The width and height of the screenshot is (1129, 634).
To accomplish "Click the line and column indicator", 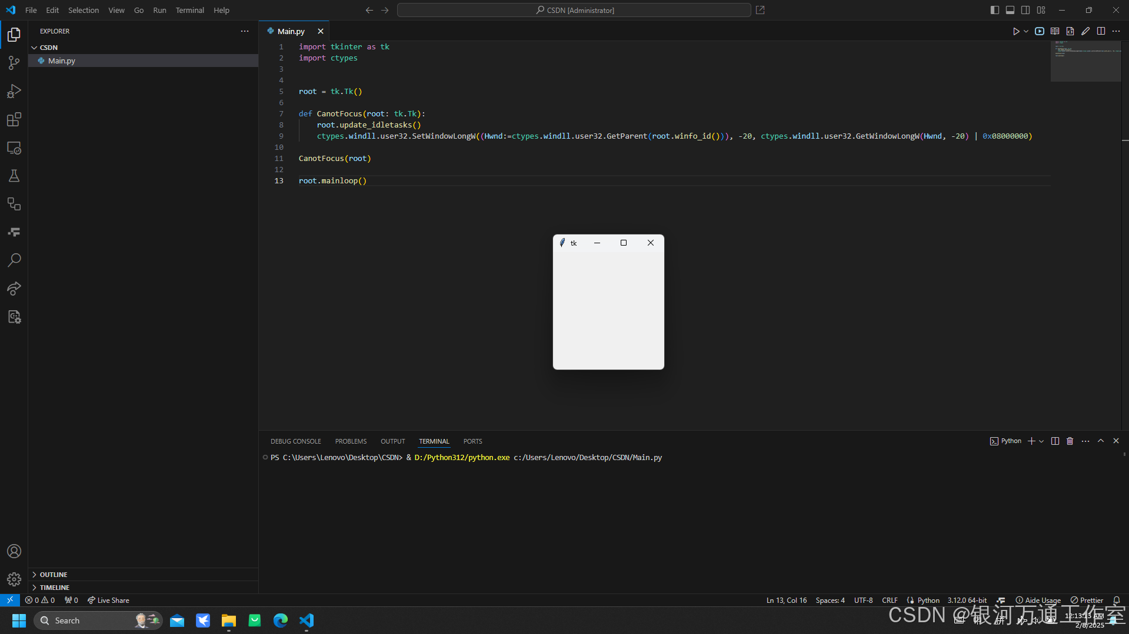I will (x=787, y=601).
